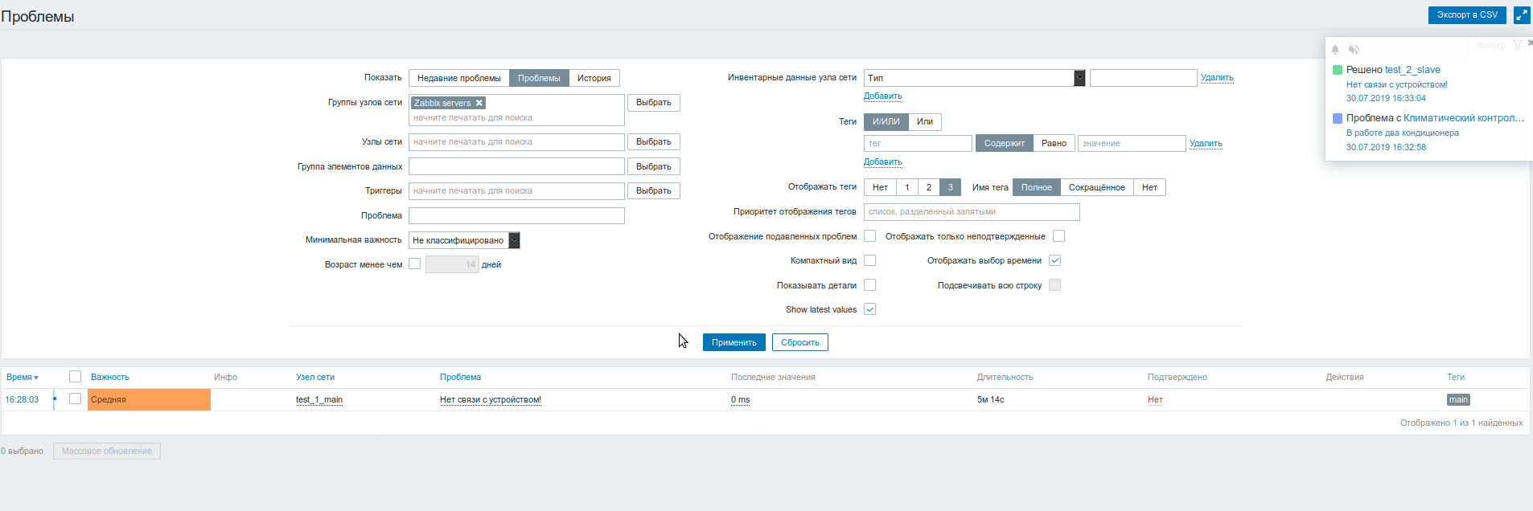Viewport: 1533px width, 511px height.
Task: Enable the Compact view checkbox
Action: coord(869,260)
